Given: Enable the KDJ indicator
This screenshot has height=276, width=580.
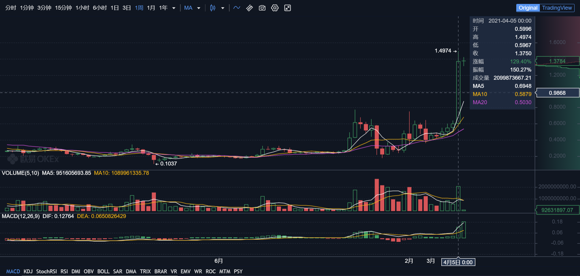Looking at the screenshot, I should [28, 271].
